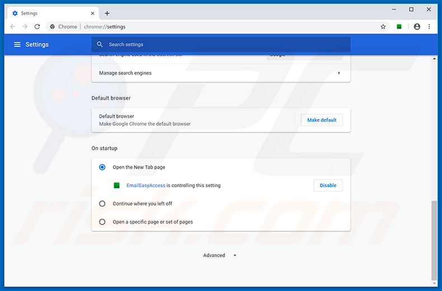The height and width of the screenshot is (291, 442).
Task: Click the Search settings field
Action: pyautogui.click(x=220, y=45)
